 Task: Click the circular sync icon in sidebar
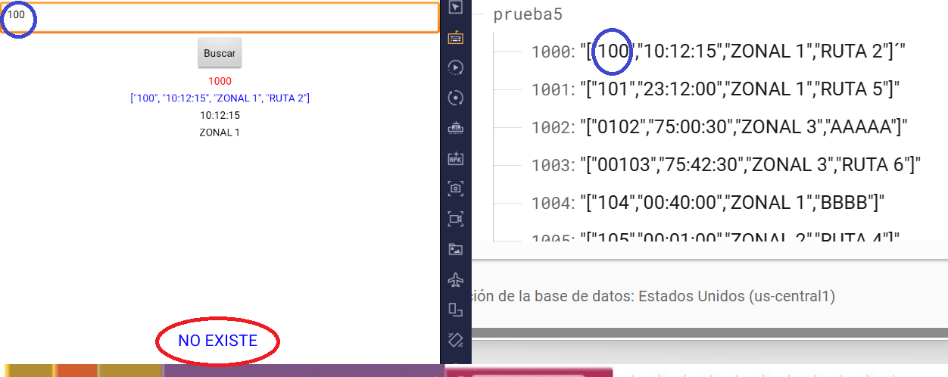[x=455, y=98]
